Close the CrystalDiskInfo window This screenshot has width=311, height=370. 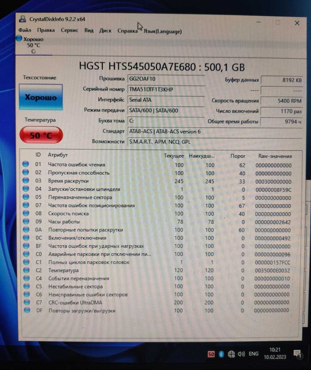(x=297, y=23)
